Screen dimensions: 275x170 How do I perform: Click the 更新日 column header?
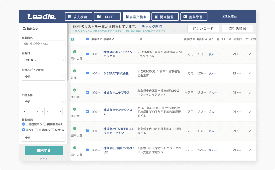click(x=238, y=39)
